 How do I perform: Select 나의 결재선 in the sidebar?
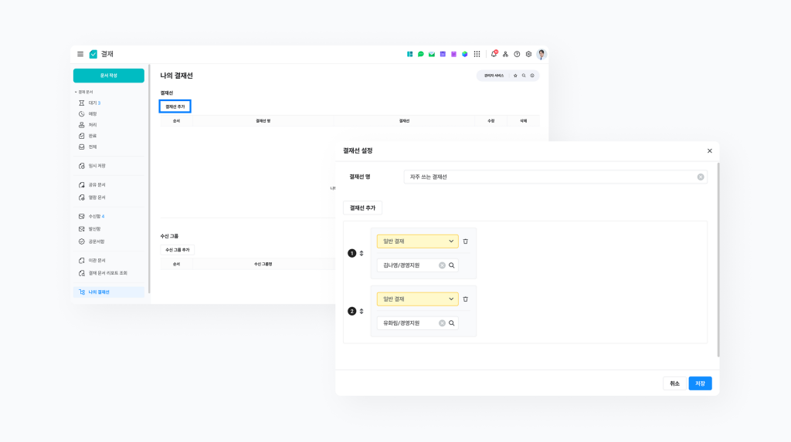pos(99,292)
